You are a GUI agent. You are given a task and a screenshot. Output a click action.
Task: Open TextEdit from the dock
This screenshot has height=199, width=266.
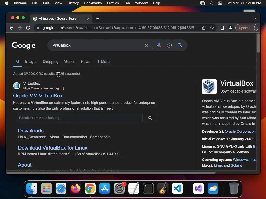(x=134, y=188)
